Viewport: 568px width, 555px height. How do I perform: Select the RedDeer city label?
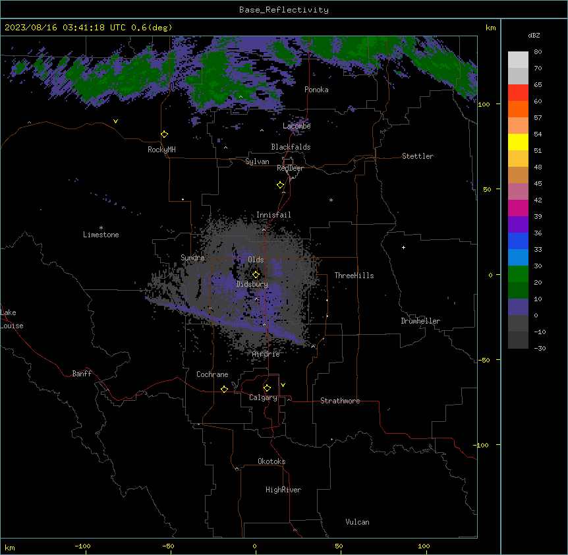(x=290, y=168)
